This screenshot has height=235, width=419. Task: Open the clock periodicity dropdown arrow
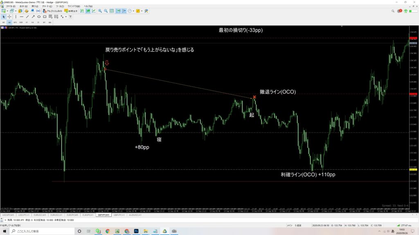(133, 11)
